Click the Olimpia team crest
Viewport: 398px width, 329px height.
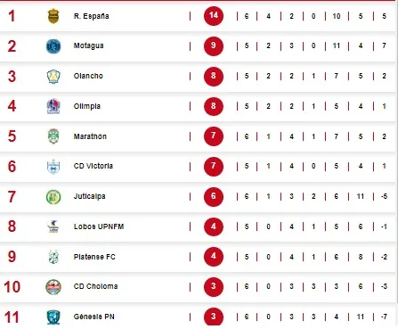pyautogui.click(x=53, y=106)
